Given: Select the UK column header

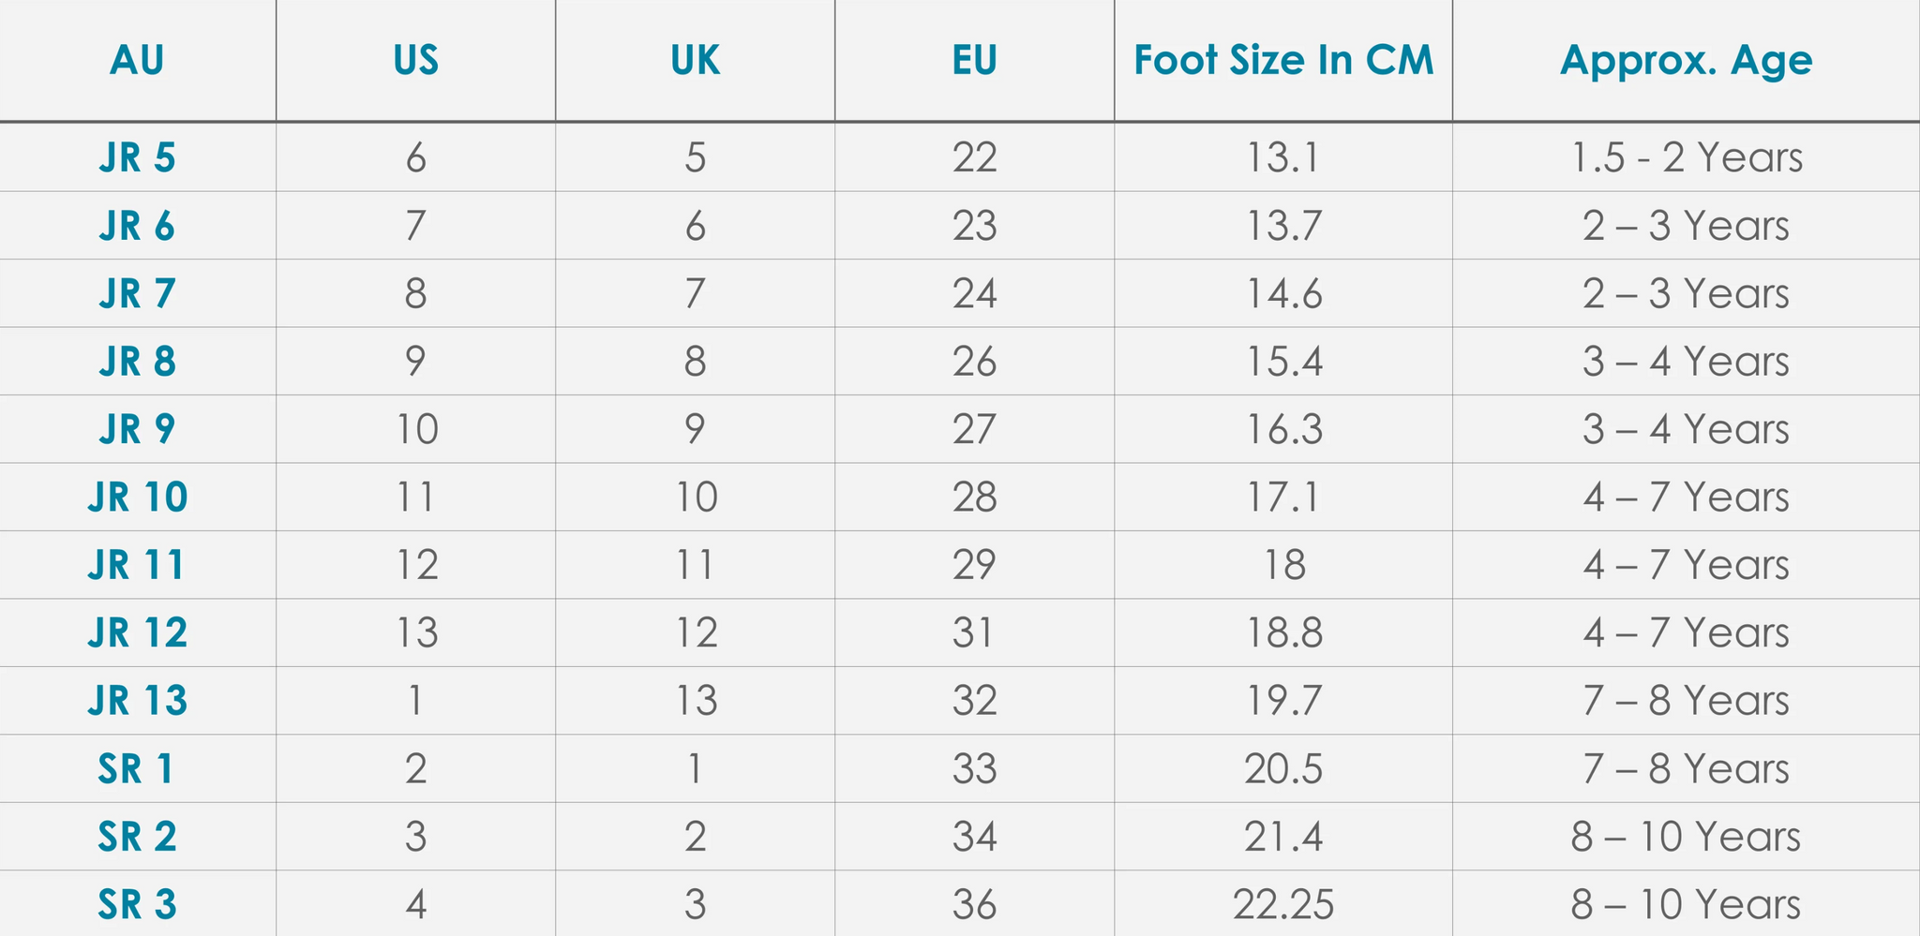Looking at the screenshot, I should pos(695,61).
